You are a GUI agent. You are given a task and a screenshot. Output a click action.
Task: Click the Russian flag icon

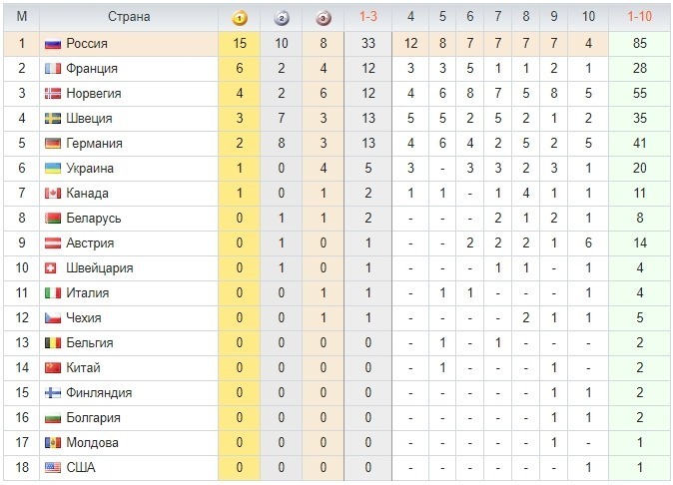[x=53, y=44]
